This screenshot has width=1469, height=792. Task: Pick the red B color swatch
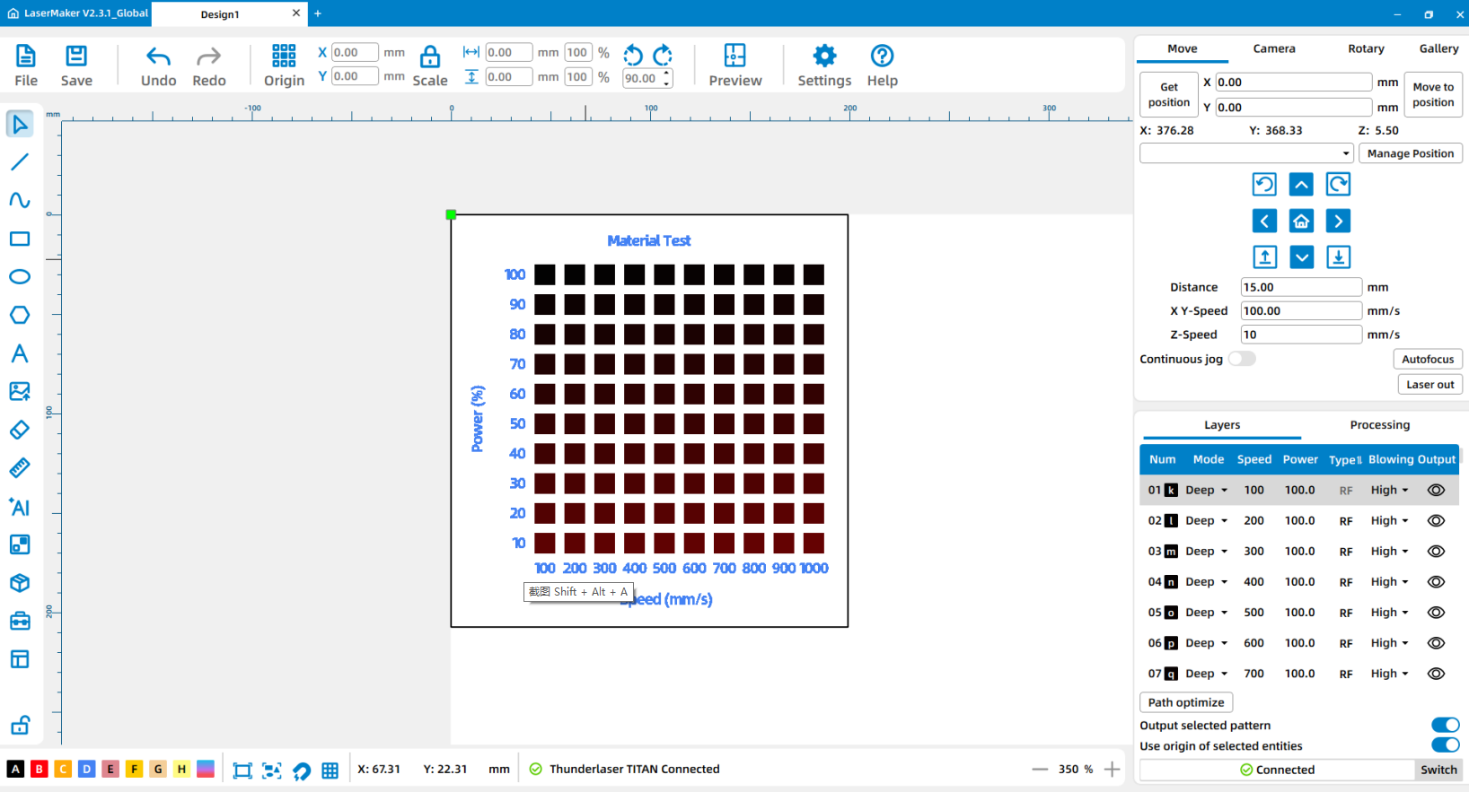coord(40,769)
